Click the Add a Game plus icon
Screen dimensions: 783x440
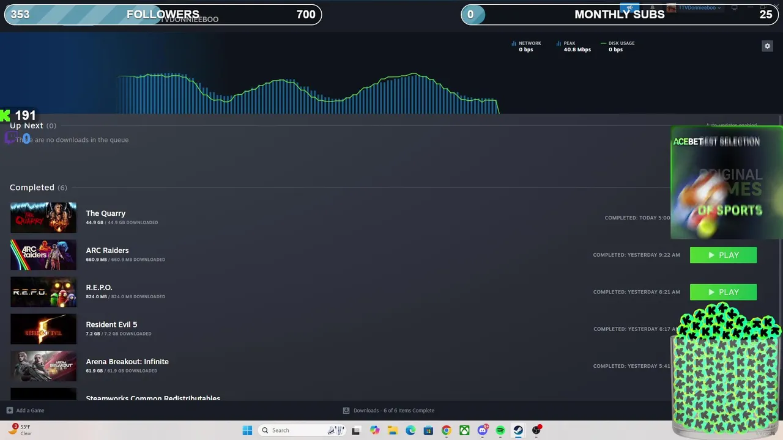[9, 411]
